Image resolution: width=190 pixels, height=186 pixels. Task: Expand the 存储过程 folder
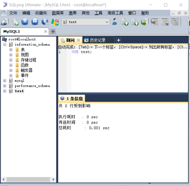point(11,60)
